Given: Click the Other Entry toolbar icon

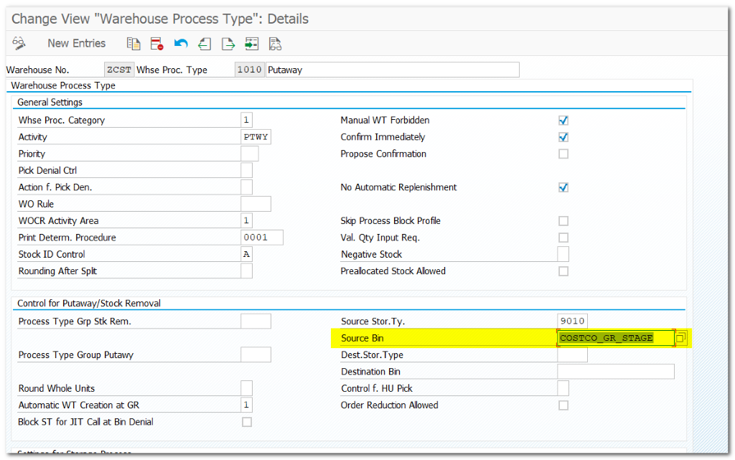Looking at the screenshot, I should click(251, 43).
